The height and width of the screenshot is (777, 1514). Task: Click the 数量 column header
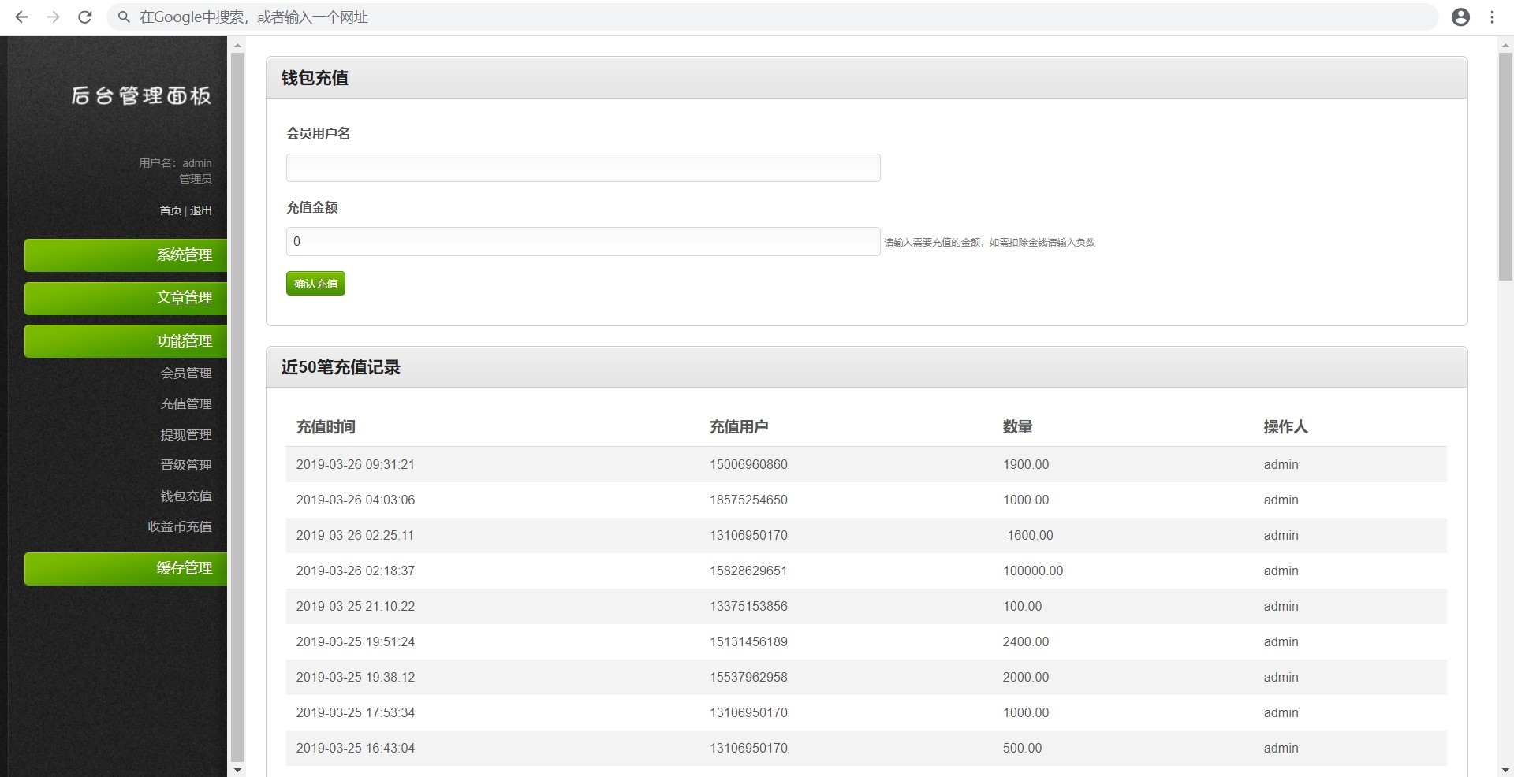tap(1017, 427)
